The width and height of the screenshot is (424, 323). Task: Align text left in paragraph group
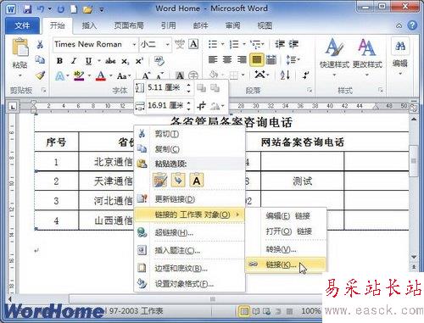[x=213, y=59]
